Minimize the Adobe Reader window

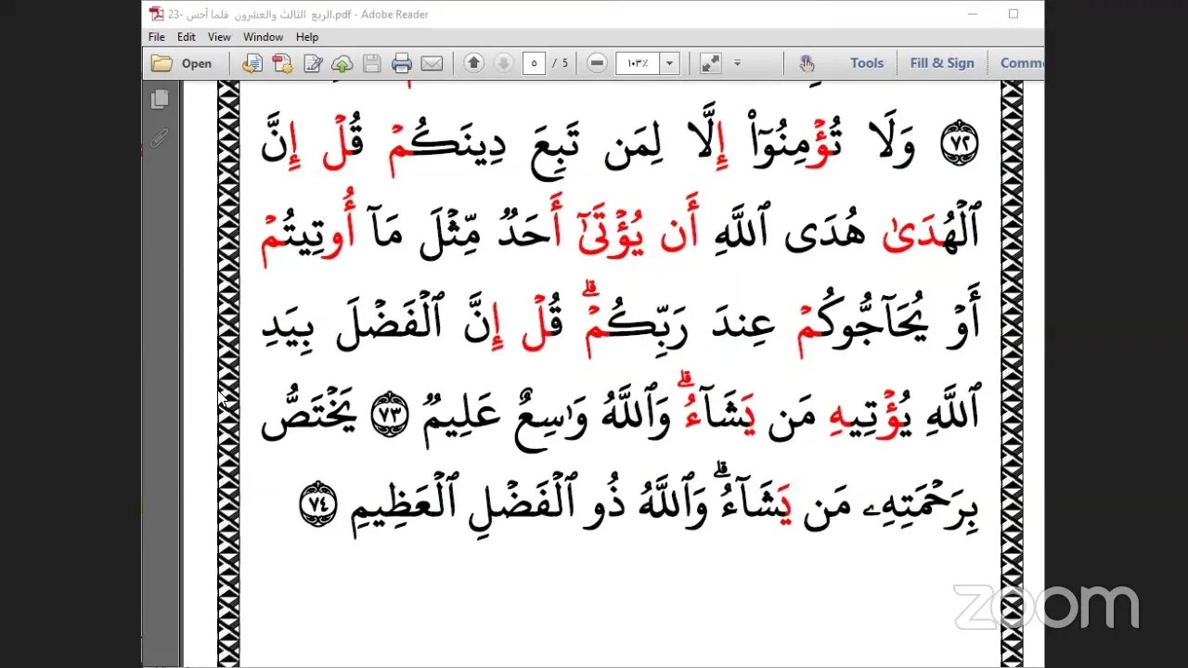point(971,14)
